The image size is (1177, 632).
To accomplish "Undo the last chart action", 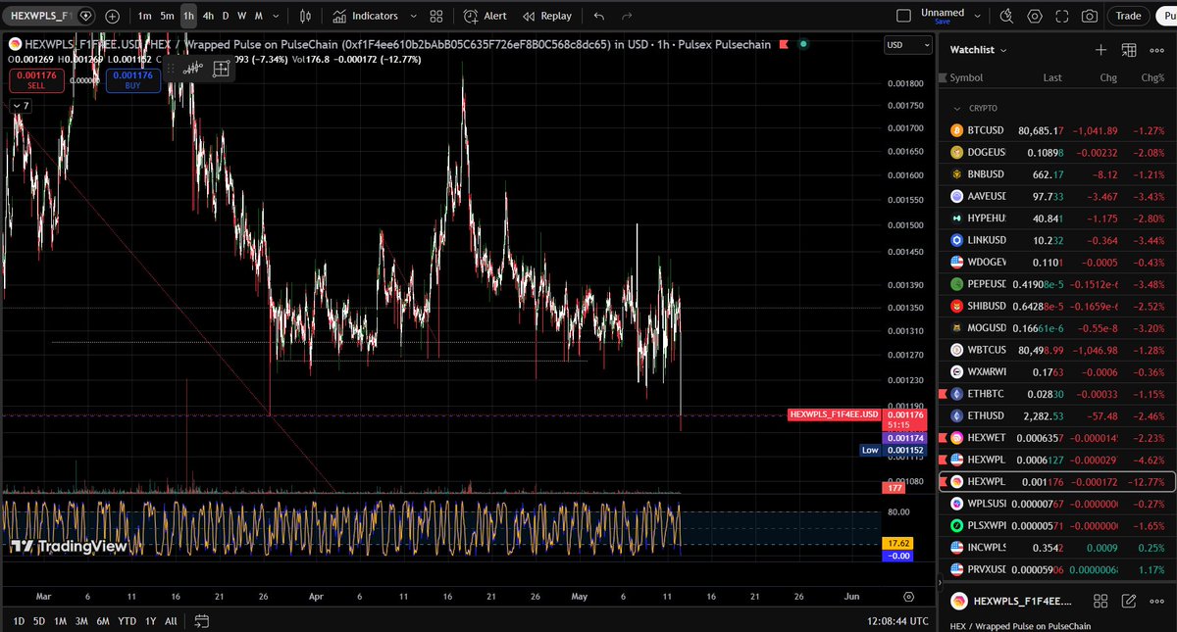I will pos(599,16).
